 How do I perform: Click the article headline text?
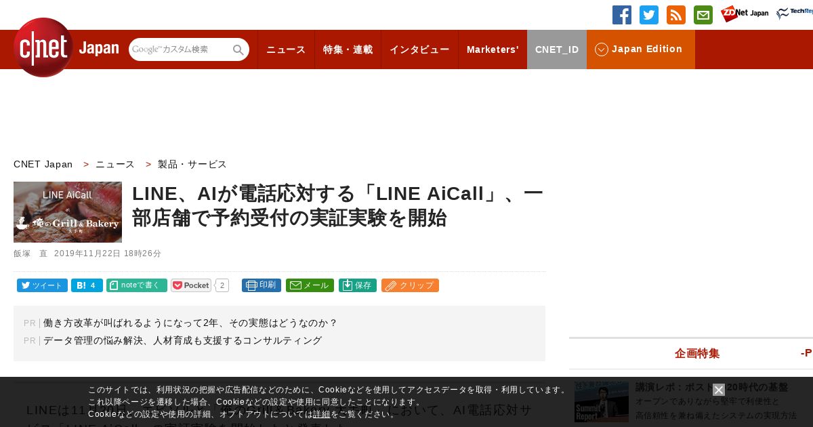coord(337,205)
